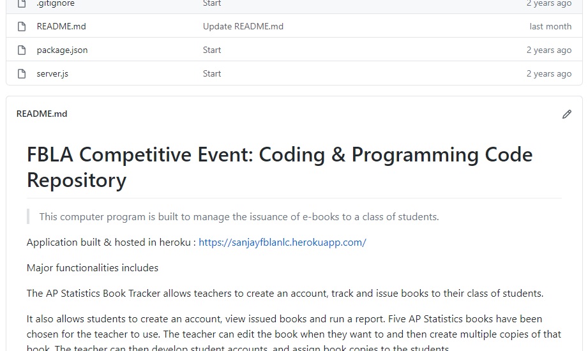
Task: View the "Update README.md" commit
Action: pos(243,27)
